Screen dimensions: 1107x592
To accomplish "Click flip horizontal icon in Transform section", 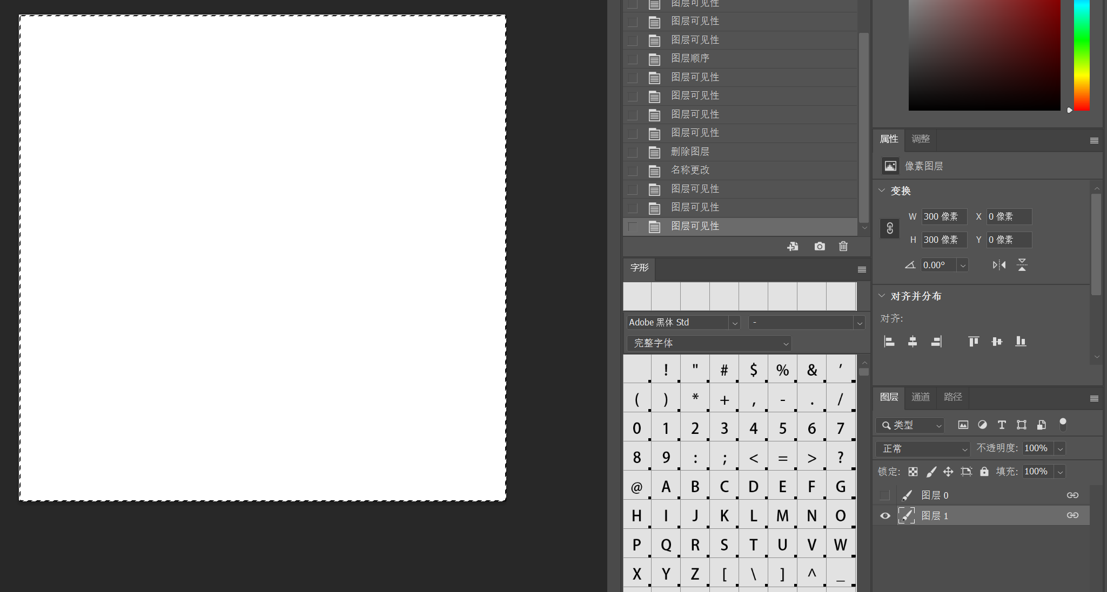I will point(999,265).
